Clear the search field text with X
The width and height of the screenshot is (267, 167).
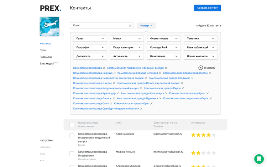pyautogui.click(x=130, y=26)
